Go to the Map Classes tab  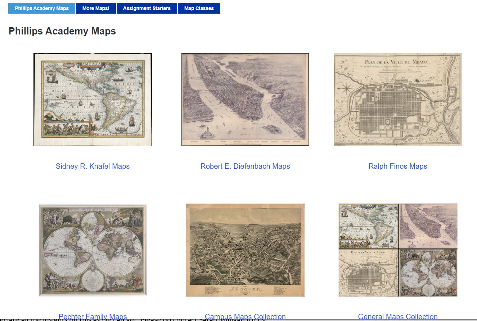pos(199,8)
